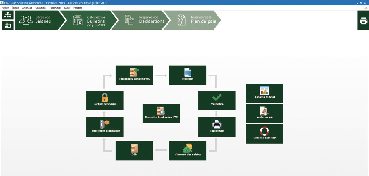Open the Clôture périodique tile
This screenshot has height=176, width=369.
pos(105,100)
